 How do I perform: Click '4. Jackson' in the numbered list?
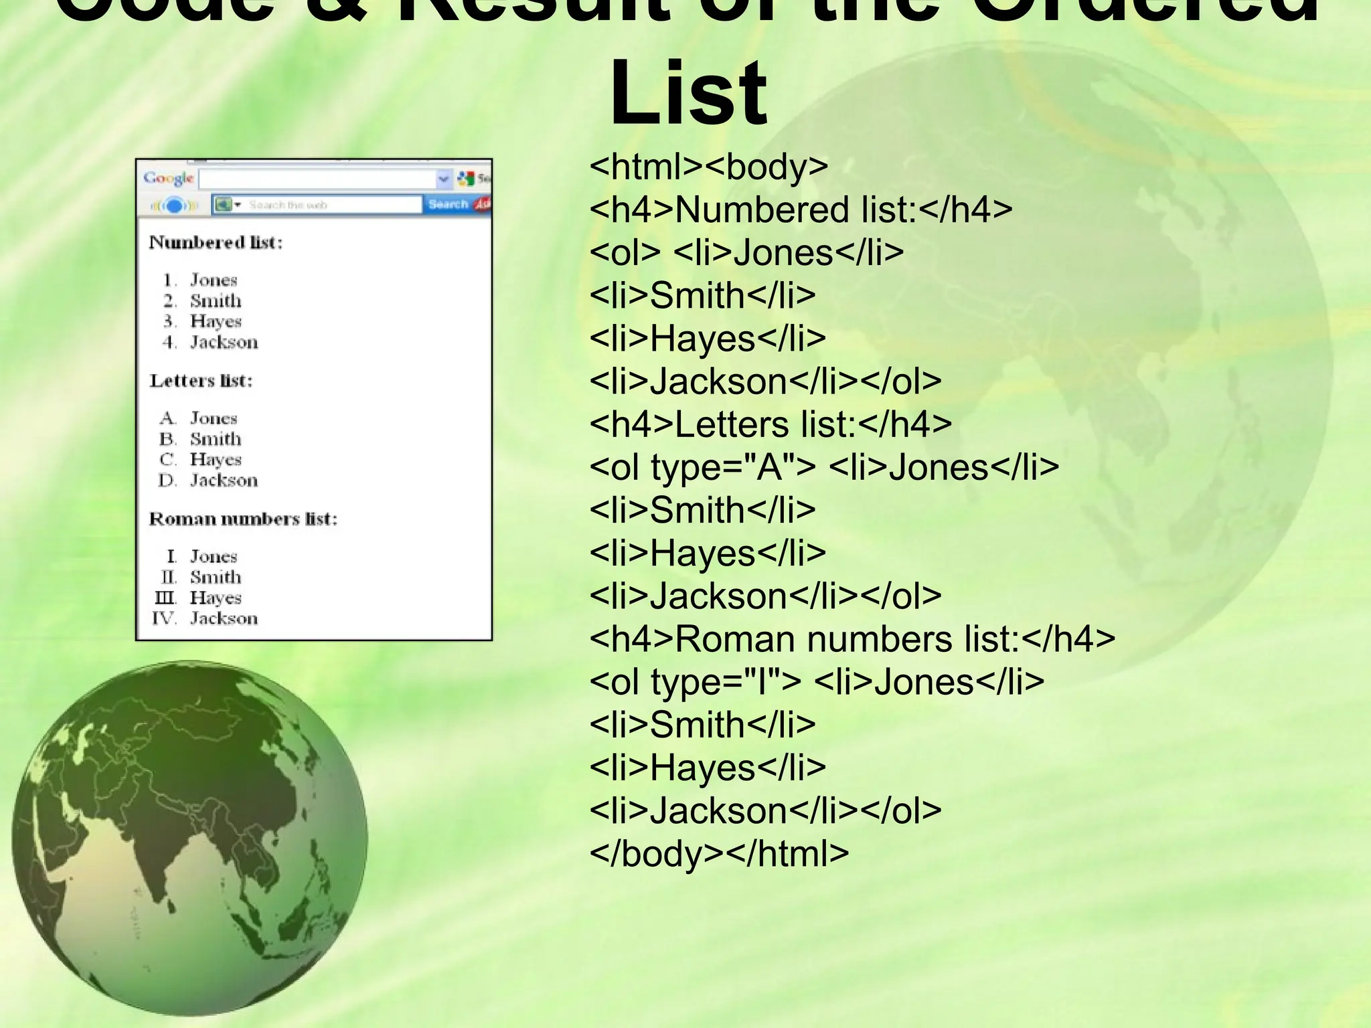pos(210,342)
